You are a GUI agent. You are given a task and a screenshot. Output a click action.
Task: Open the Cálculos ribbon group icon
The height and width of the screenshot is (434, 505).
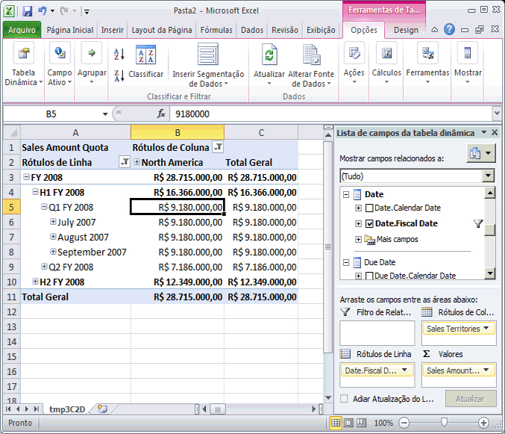386,55
